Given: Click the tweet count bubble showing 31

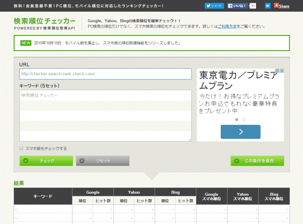Looking at the screenshot, I should [x=252, y=6].
